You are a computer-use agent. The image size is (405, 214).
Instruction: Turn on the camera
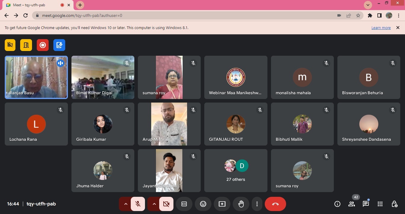pyautogui.click(x=166, y=204)
